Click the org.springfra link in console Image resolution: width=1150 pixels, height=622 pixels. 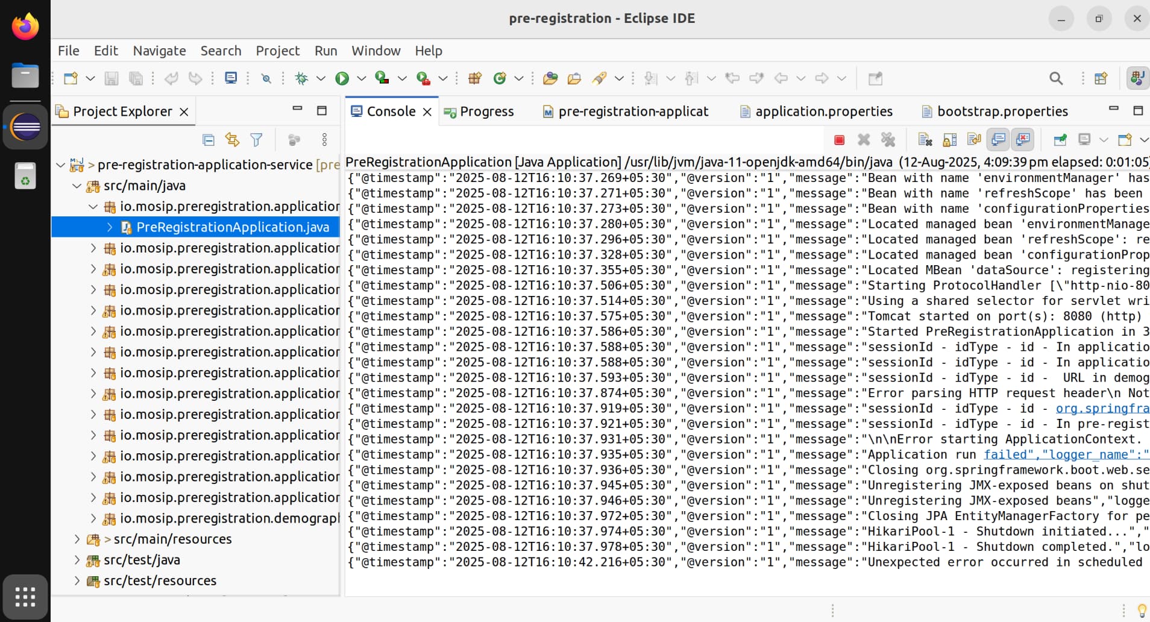pyautogui.click(x=1102, y=409)
